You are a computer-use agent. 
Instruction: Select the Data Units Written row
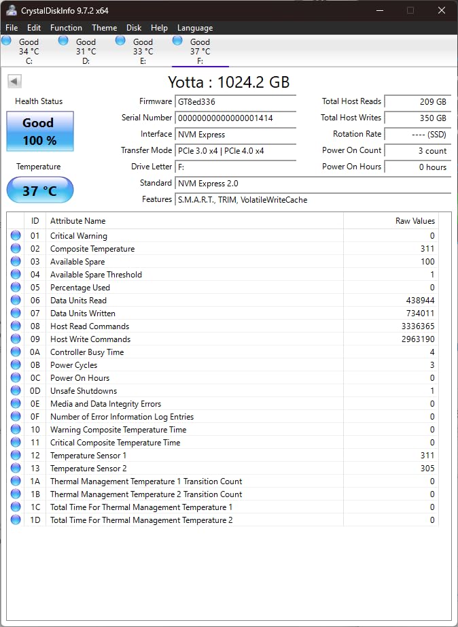tap(223, 313)
